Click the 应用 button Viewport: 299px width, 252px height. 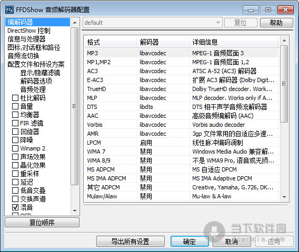coord(274,241)
